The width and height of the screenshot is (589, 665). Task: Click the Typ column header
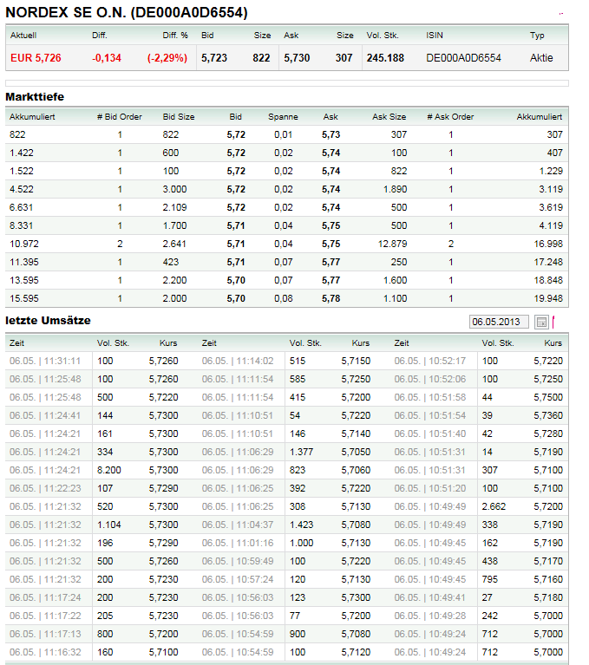pyautogui.click(x=537, y=36)
